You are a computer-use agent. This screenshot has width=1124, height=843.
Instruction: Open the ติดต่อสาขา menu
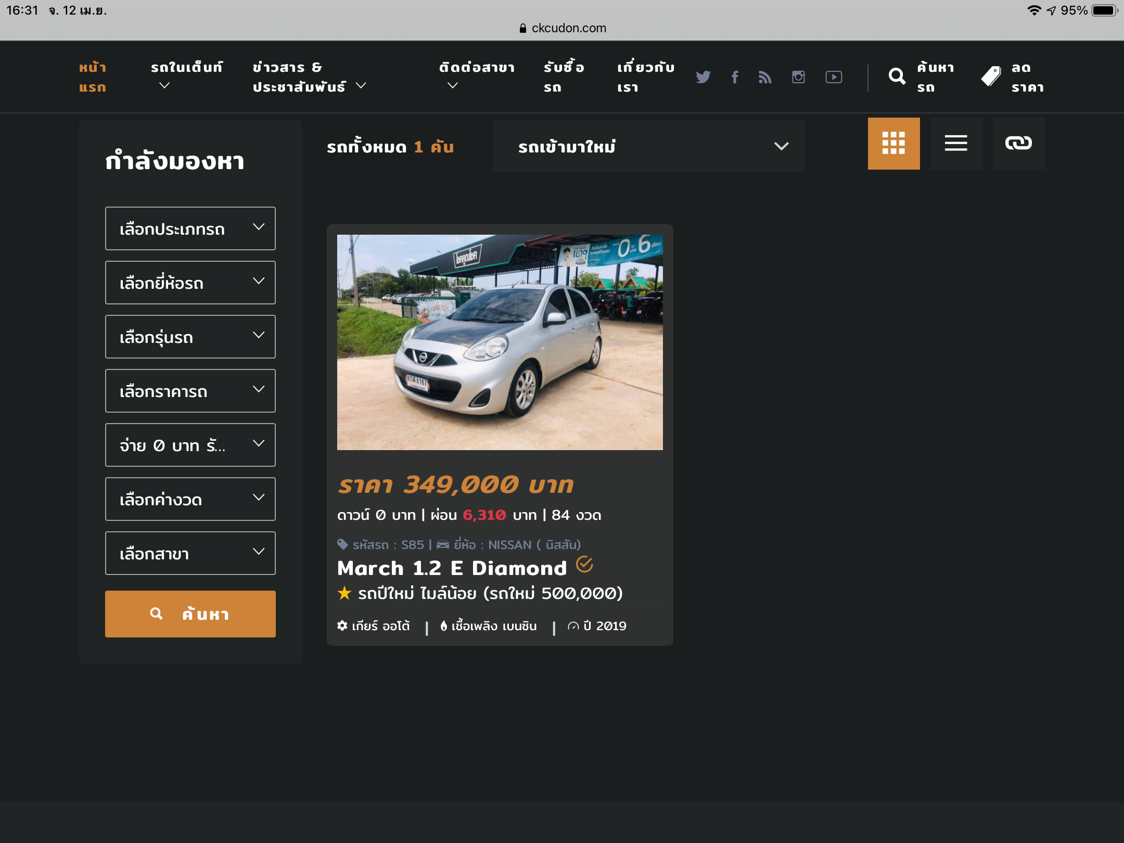pyautogui.click(x=476, y=76)
